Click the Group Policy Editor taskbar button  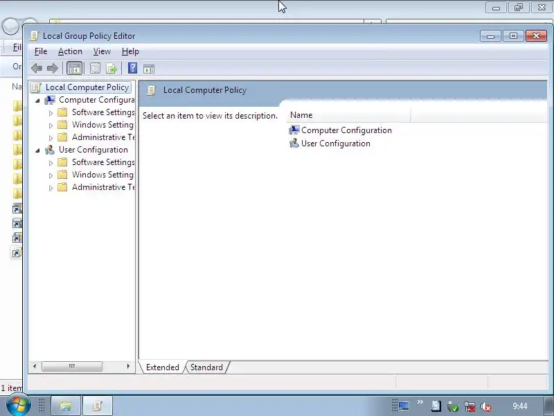(x=98, y=406)
